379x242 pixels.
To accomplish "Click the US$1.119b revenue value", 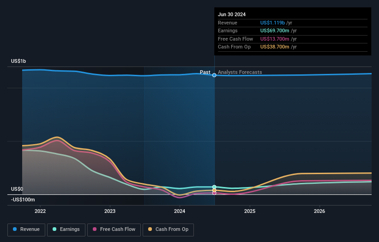I will point(272,23).
